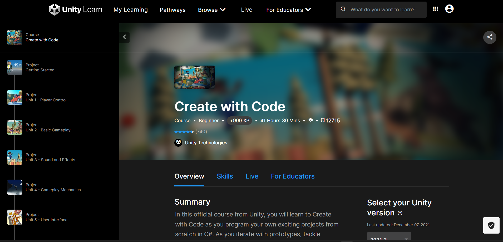Screen dimensions: 503x242
Task: Collapse the sidebar with the left chevron
Action: (x=125, y=37)
